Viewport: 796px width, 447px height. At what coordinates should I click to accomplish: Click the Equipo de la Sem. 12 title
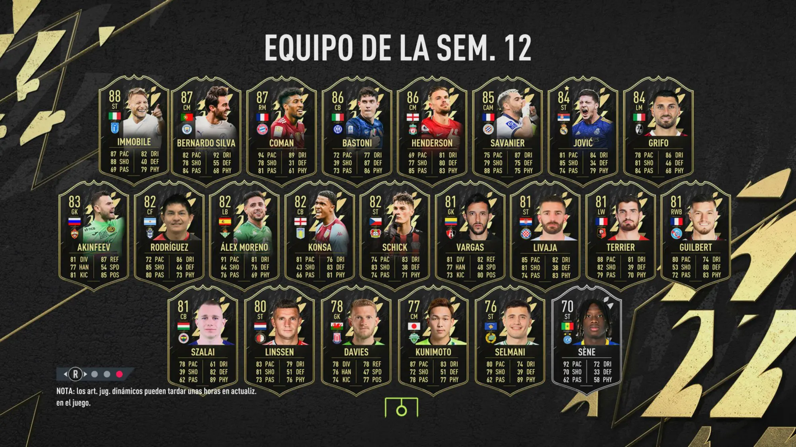point(398,48)
